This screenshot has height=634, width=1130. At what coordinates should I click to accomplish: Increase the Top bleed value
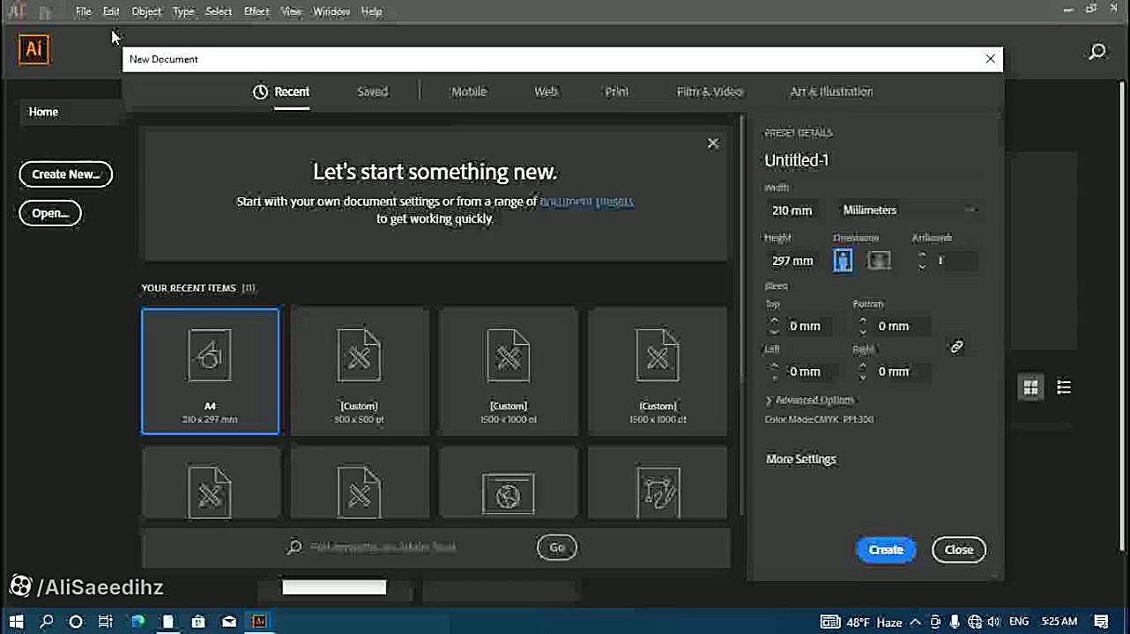click(x=774, y=321)
